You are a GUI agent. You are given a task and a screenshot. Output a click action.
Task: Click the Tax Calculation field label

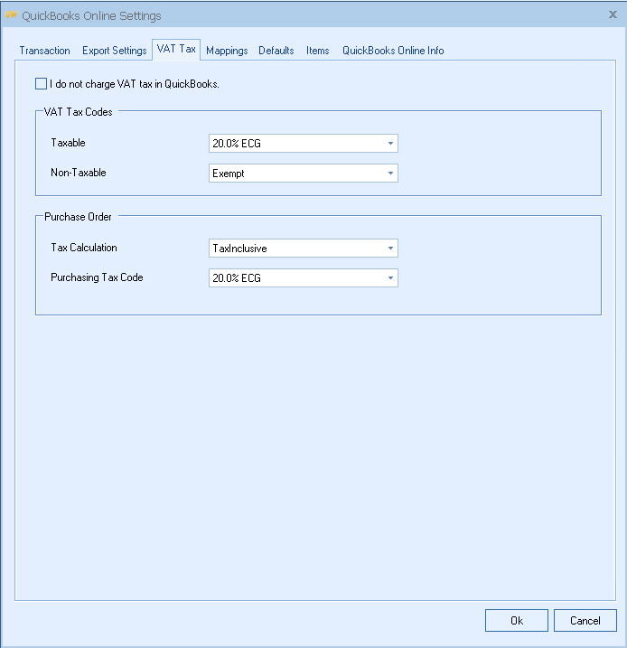pos(84,248)
